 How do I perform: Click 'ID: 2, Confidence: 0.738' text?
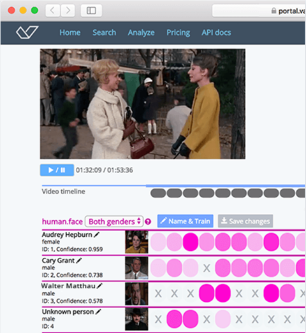click(x=72, y=275)
